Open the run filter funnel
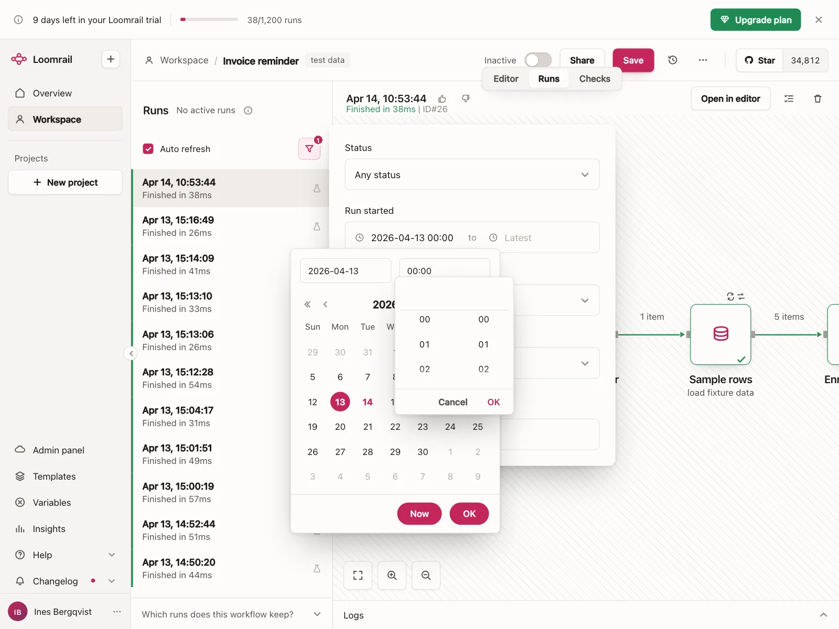839x629 pixels. pyautogui.click(x=309, y=149)
